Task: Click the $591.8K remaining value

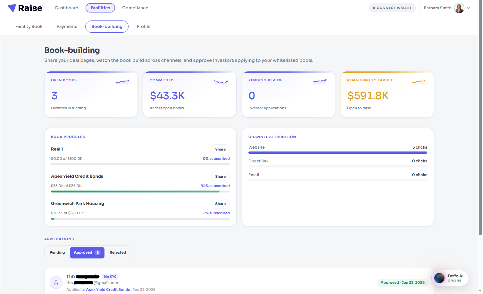Action: 368,96
